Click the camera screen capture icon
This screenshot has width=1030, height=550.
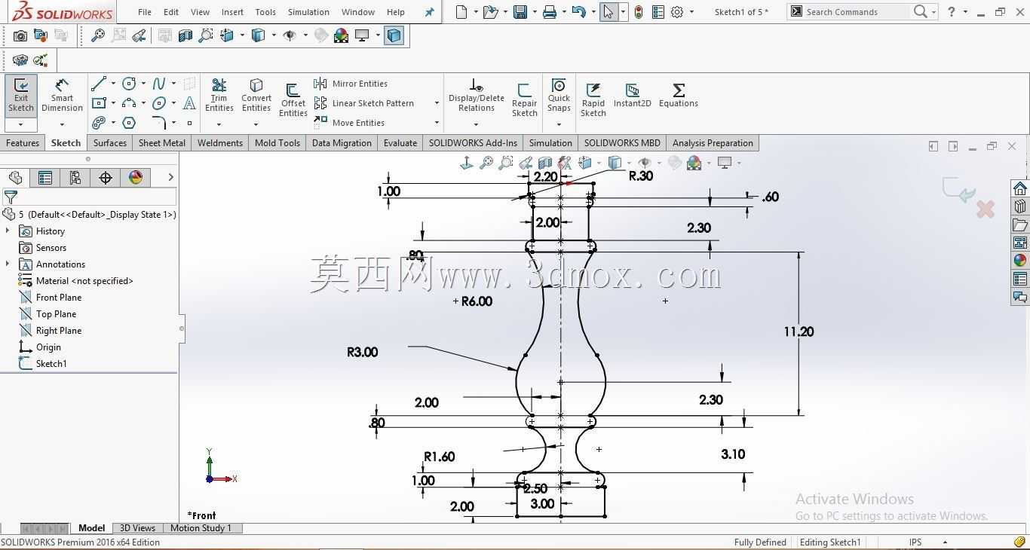[20, 35]
